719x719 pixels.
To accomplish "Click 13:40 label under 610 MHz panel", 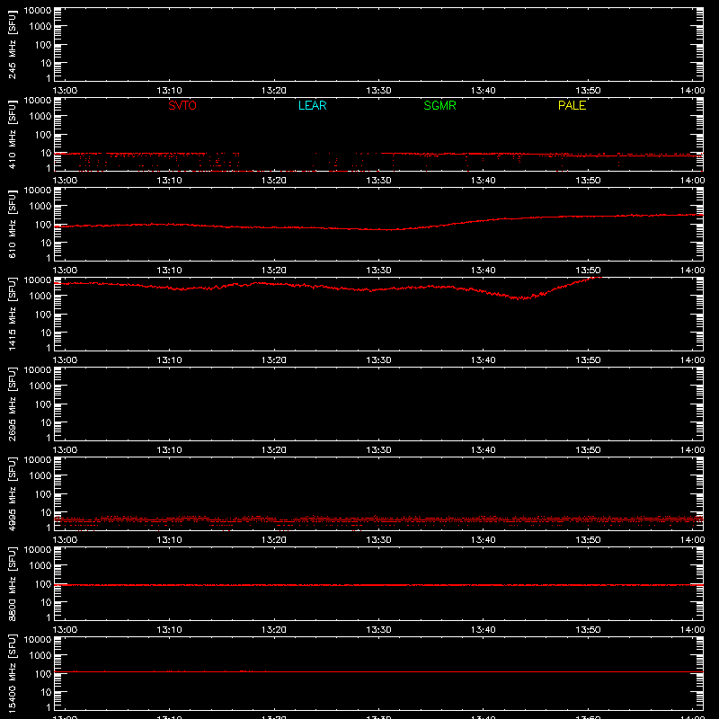I will point(484,271).
